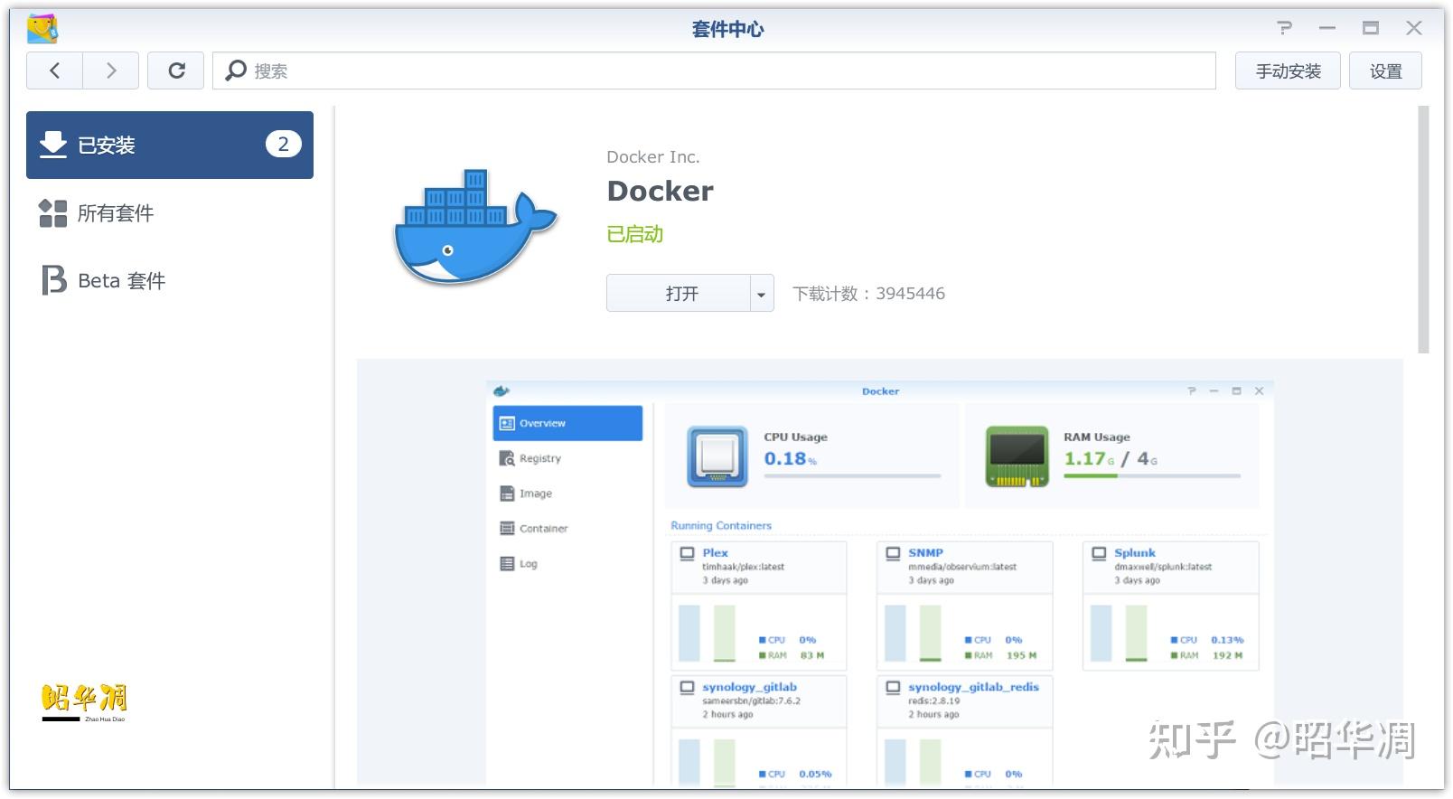Go back with the left arrow button
Screen dimensions: 1453x799
coord(54,70)
